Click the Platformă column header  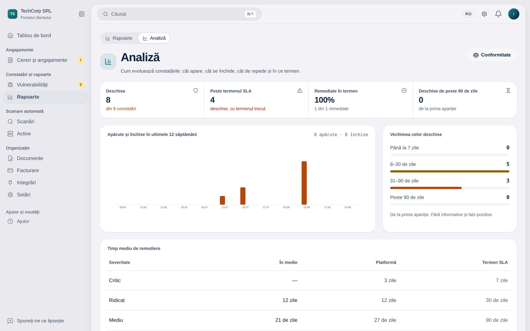(386, 262)
